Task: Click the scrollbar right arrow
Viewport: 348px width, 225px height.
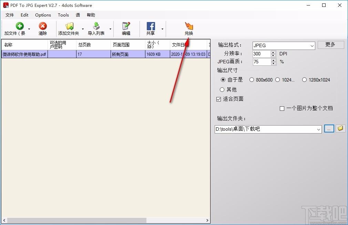Action: (x=207, y=220)
